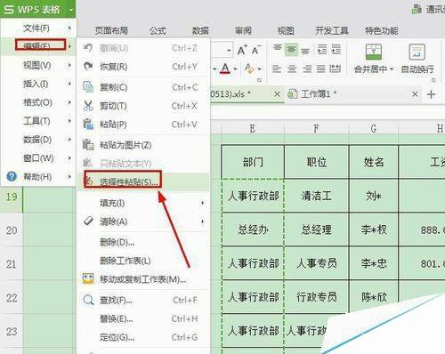445x354 pixels.
Task: Justify text in the ribbon
Action: click(x=320, y=68)
